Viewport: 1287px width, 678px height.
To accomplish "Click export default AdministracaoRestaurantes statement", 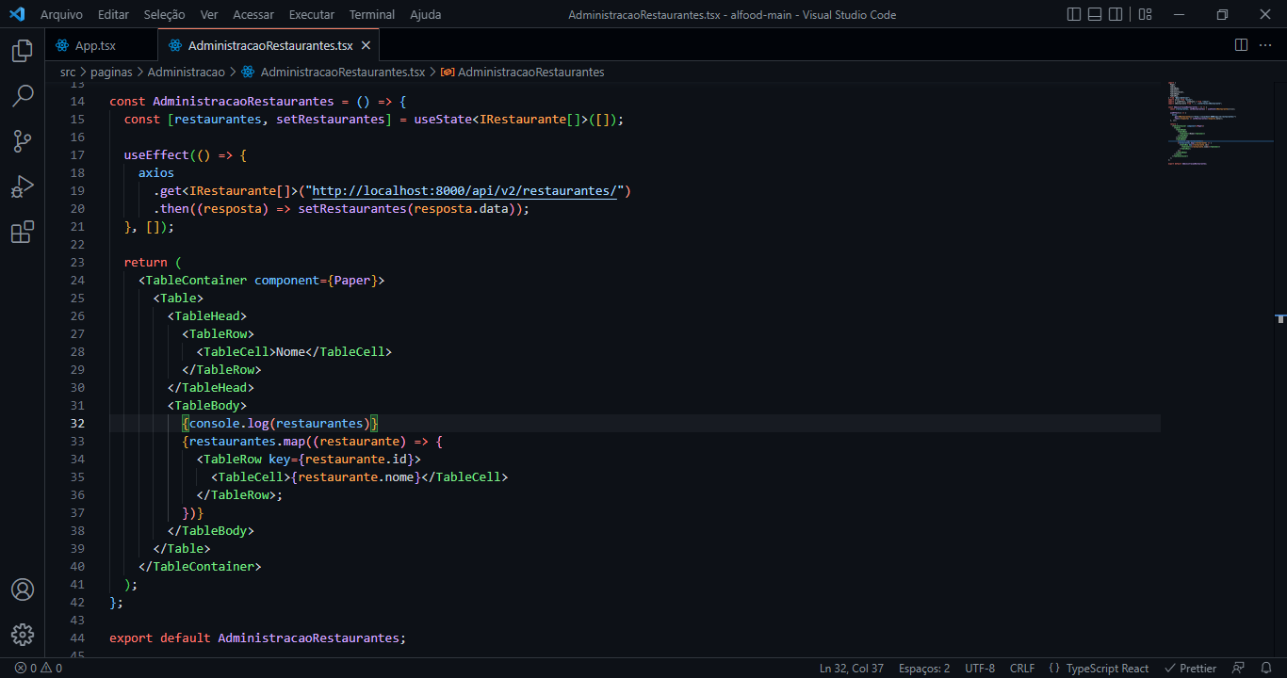I will click(x=257, y=638).
